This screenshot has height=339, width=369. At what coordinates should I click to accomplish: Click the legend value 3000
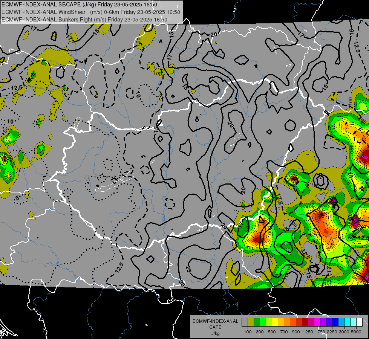344,332
